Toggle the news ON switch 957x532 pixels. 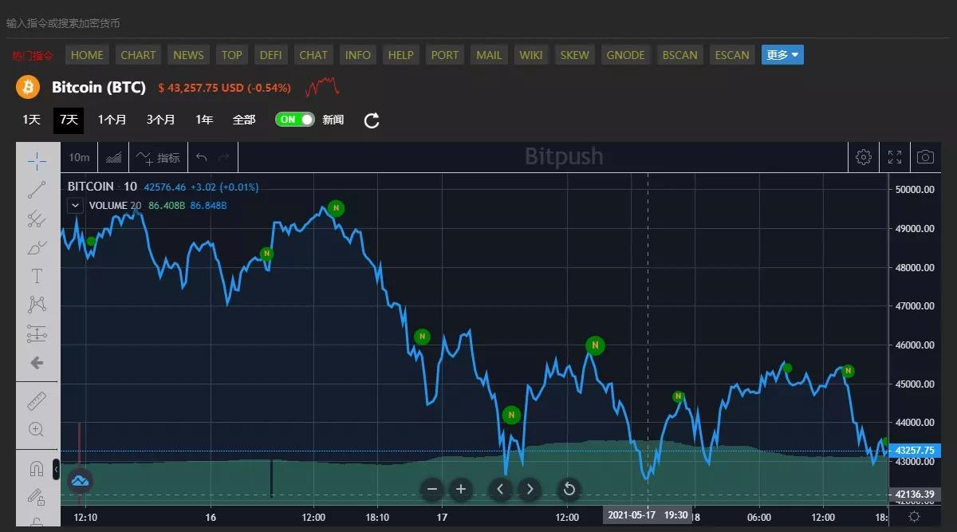pos(295,120)
